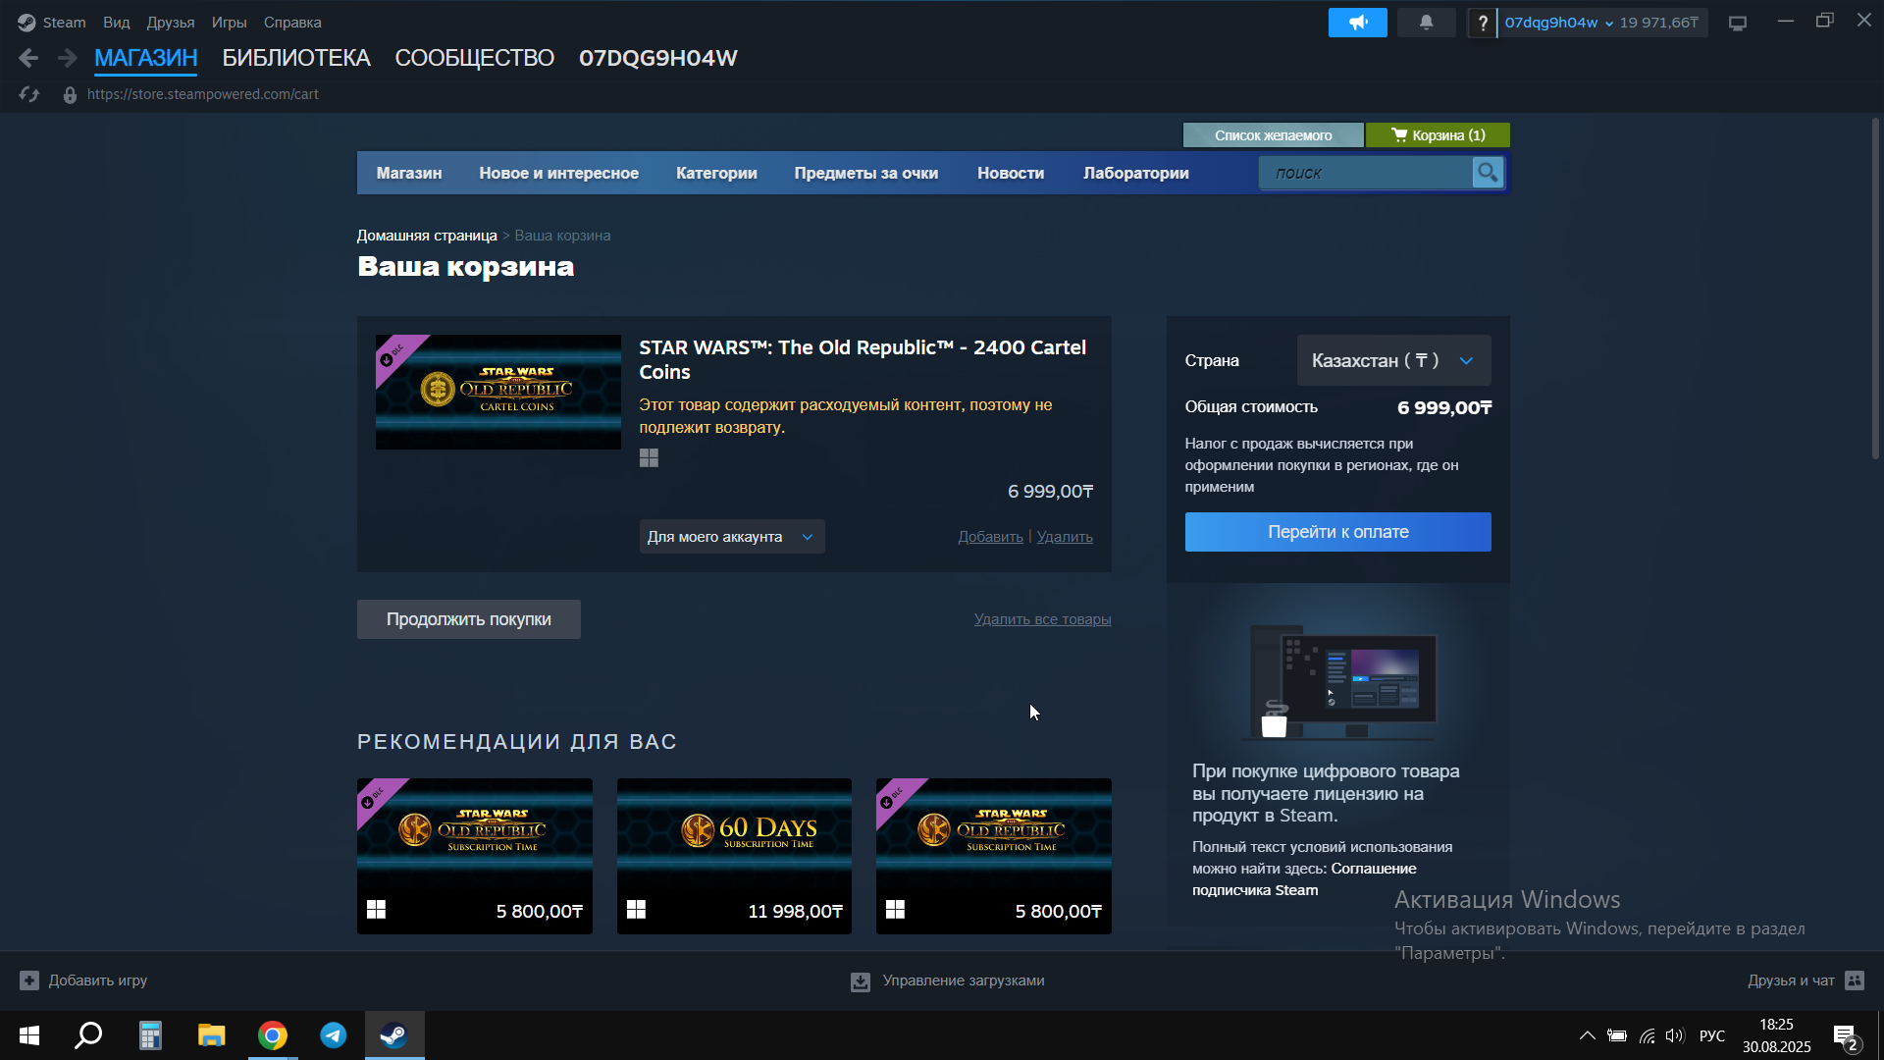
Task: Expand the 07dqg9h04w account menu
Action: click(1558, 23)
